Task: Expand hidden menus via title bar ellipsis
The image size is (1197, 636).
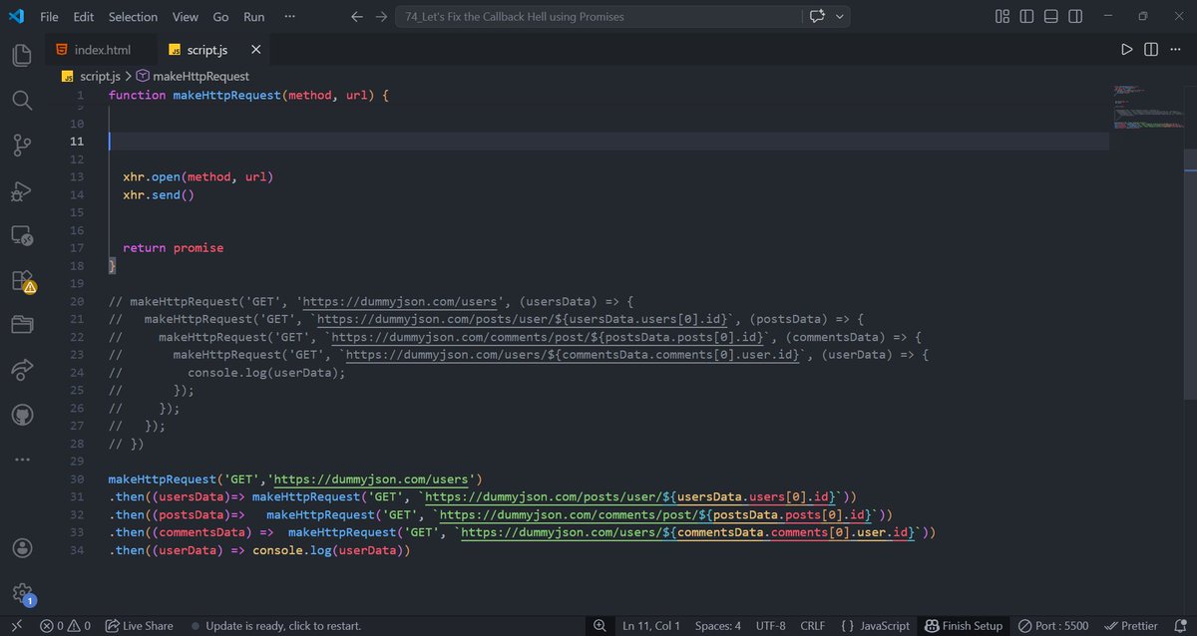Action: click(x=289, y=17)
